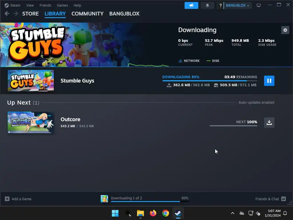Click Downloading 1 of 2 status
This screenshot has height=220, width=293.
click(x=126, y=198)
